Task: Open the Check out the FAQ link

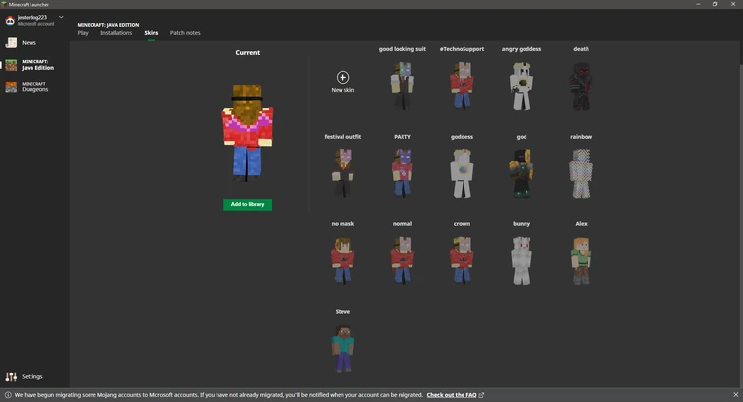Action: click(452, 395)
